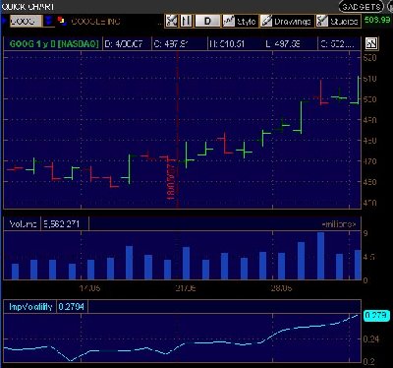Click the red vertical date marker line

pos(178,130)
